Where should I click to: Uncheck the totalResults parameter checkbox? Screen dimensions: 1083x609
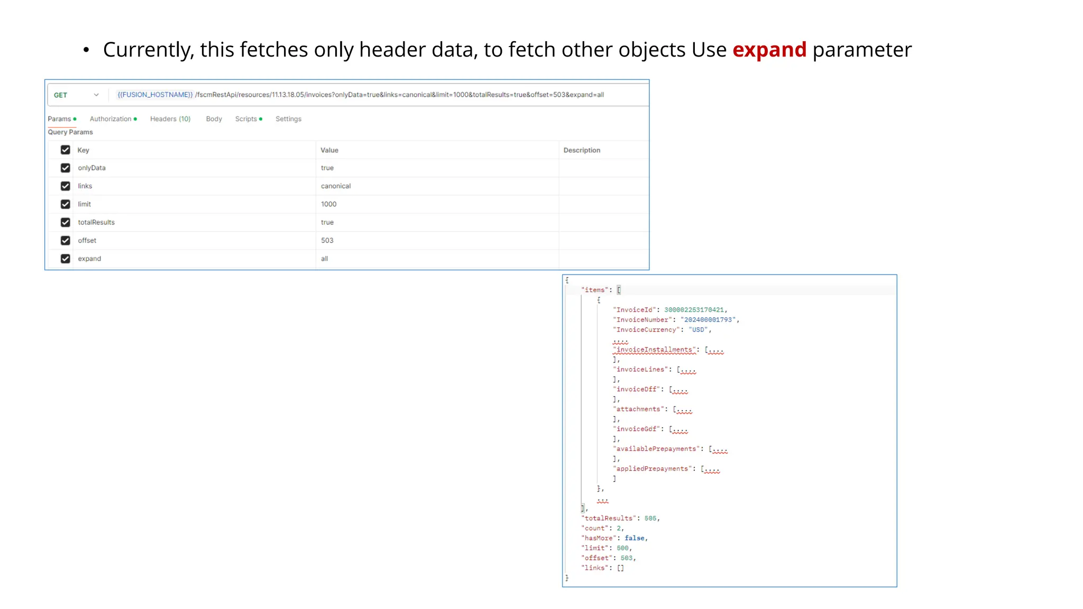coord(66,223)
